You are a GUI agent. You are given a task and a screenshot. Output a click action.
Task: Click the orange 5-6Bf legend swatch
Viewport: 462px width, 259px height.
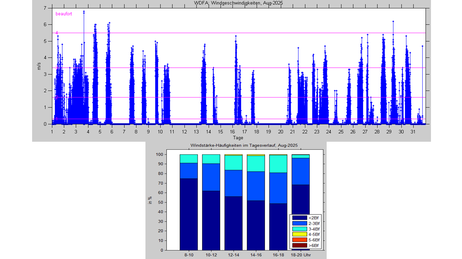click(x=299, y=240)
